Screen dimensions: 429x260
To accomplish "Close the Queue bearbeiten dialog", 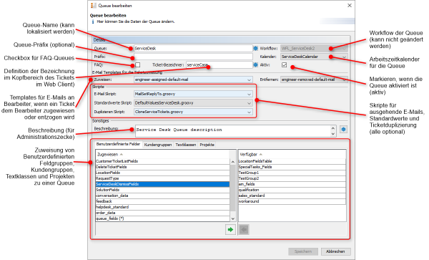I will [350, 6].
